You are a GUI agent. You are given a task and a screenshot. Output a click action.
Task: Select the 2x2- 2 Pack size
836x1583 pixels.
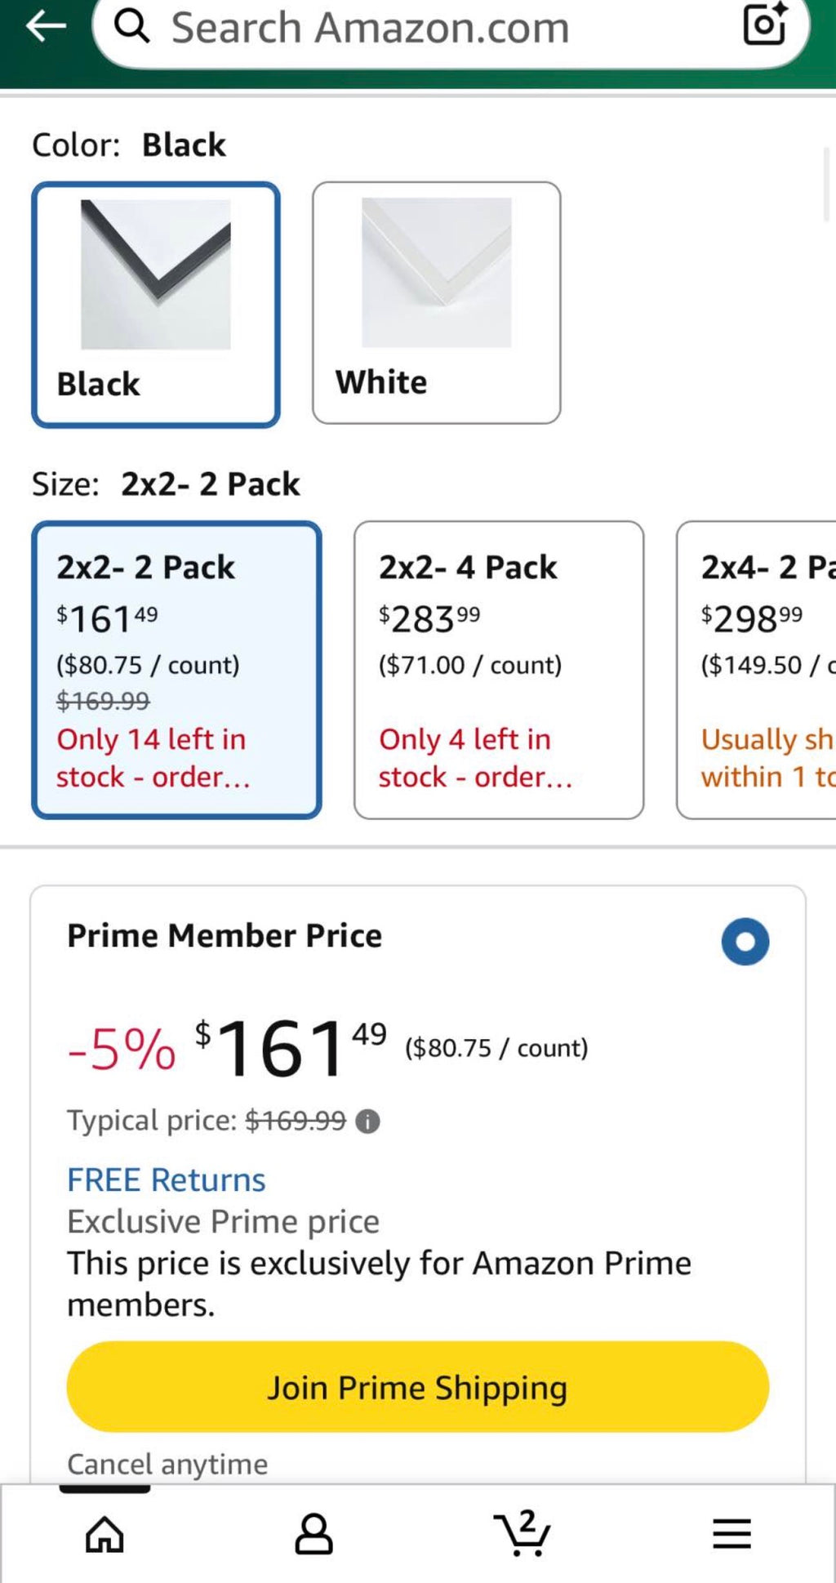176,670
